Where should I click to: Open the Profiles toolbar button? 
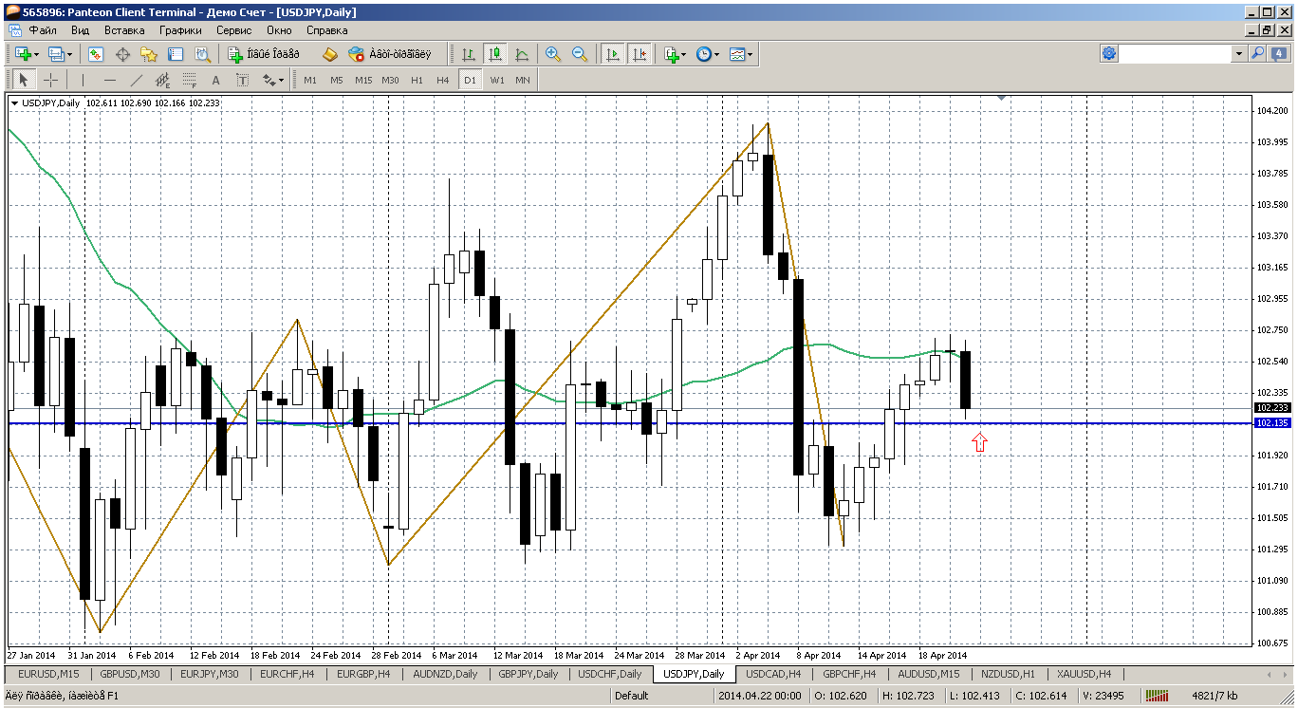(x=59, y=54)
